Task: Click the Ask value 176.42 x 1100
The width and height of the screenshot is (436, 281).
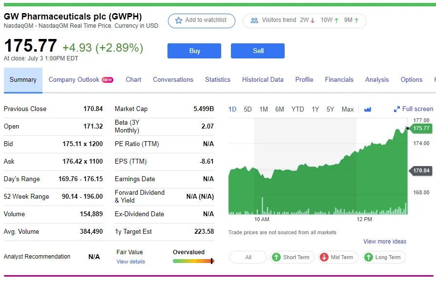Action: [x=83, y=161]
